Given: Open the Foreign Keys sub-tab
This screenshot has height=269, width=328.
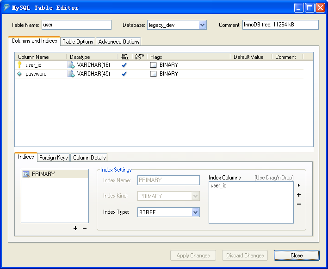Looking at the screenshot, I should point(54,158).
